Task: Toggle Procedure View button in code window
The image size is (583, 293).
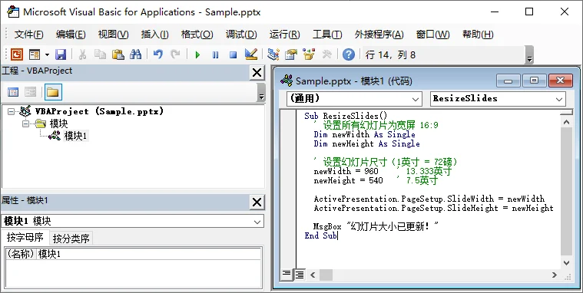Action: point(287,275)
